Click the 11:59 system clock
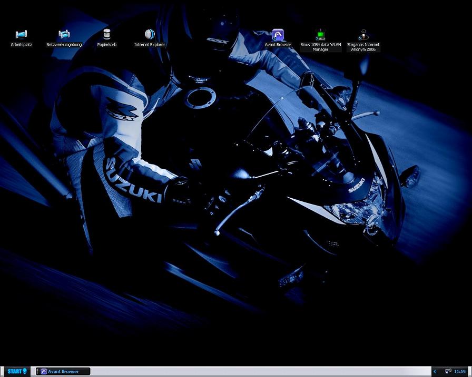The image size is (472, 377). point(460,372)
